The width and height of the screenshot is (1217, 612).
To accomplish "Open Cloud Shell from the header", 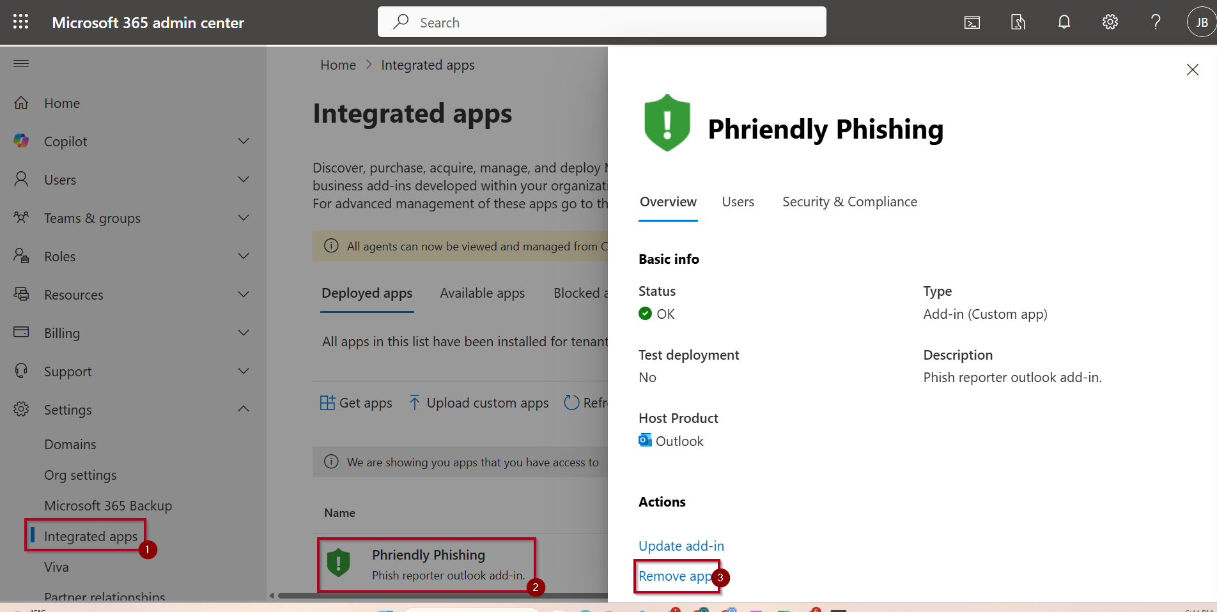I will [972, 22].
